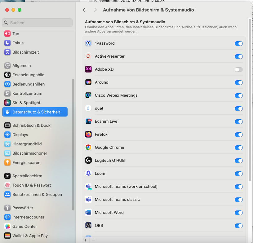The width and height of the screenshot is (253, 243).
Task: Go to Kontrollzentrum settings
Action: click(35, 93)
